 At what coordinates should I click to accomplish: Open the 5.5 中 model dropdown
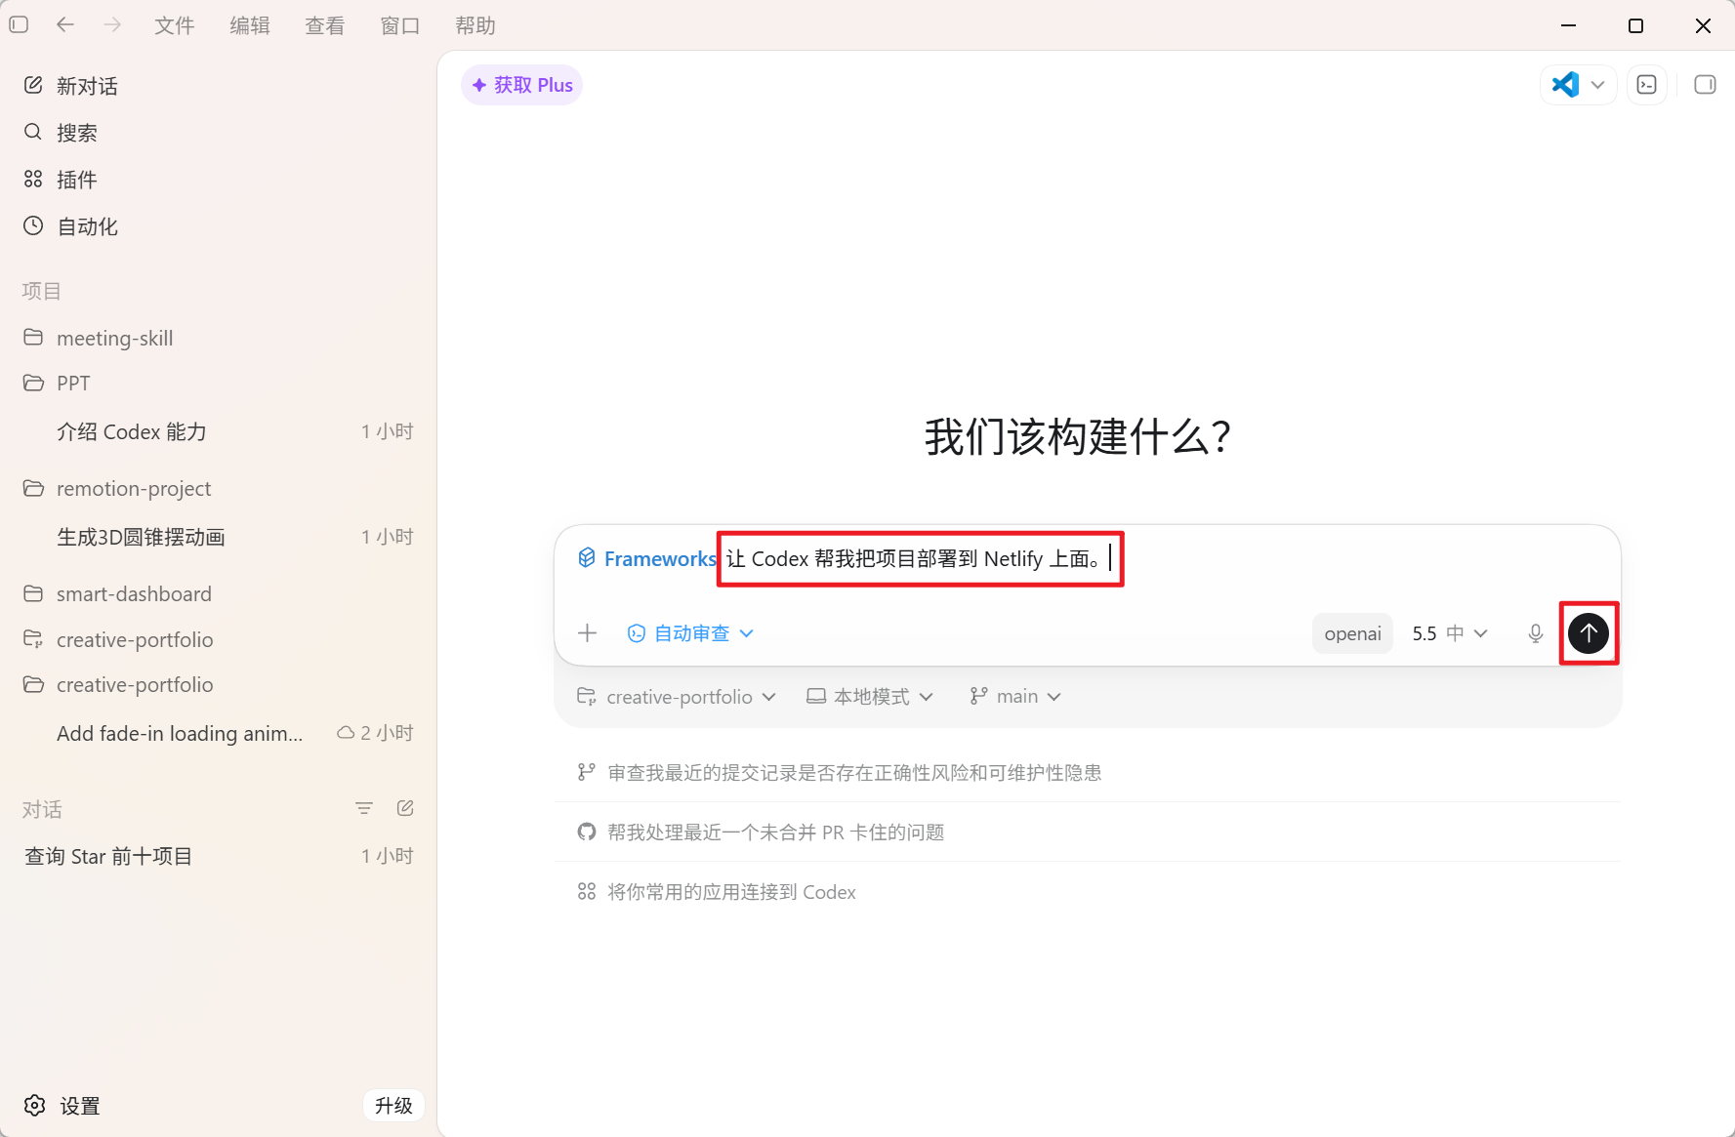coord(1450,633)
